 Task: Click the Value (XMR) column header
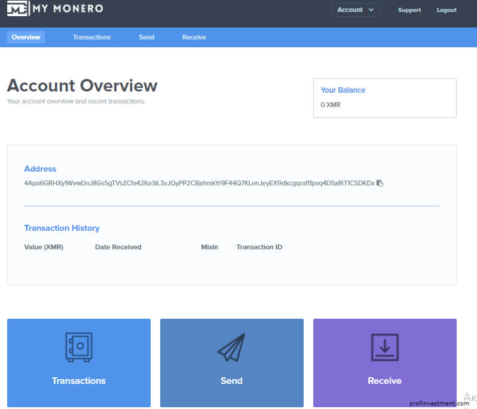tap(44, 247)
